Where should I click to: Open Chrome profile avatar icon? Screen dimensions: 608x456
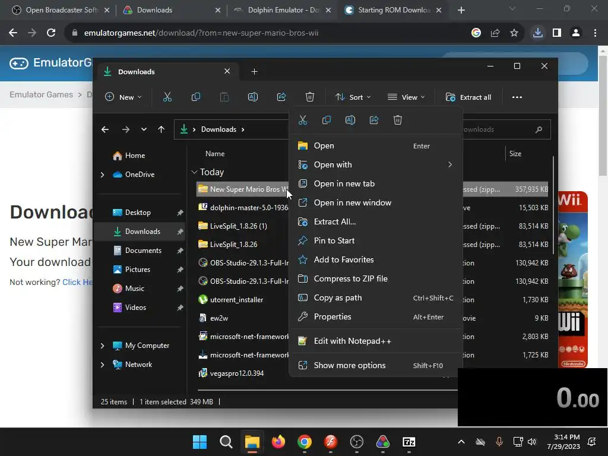tap(576, 33)
